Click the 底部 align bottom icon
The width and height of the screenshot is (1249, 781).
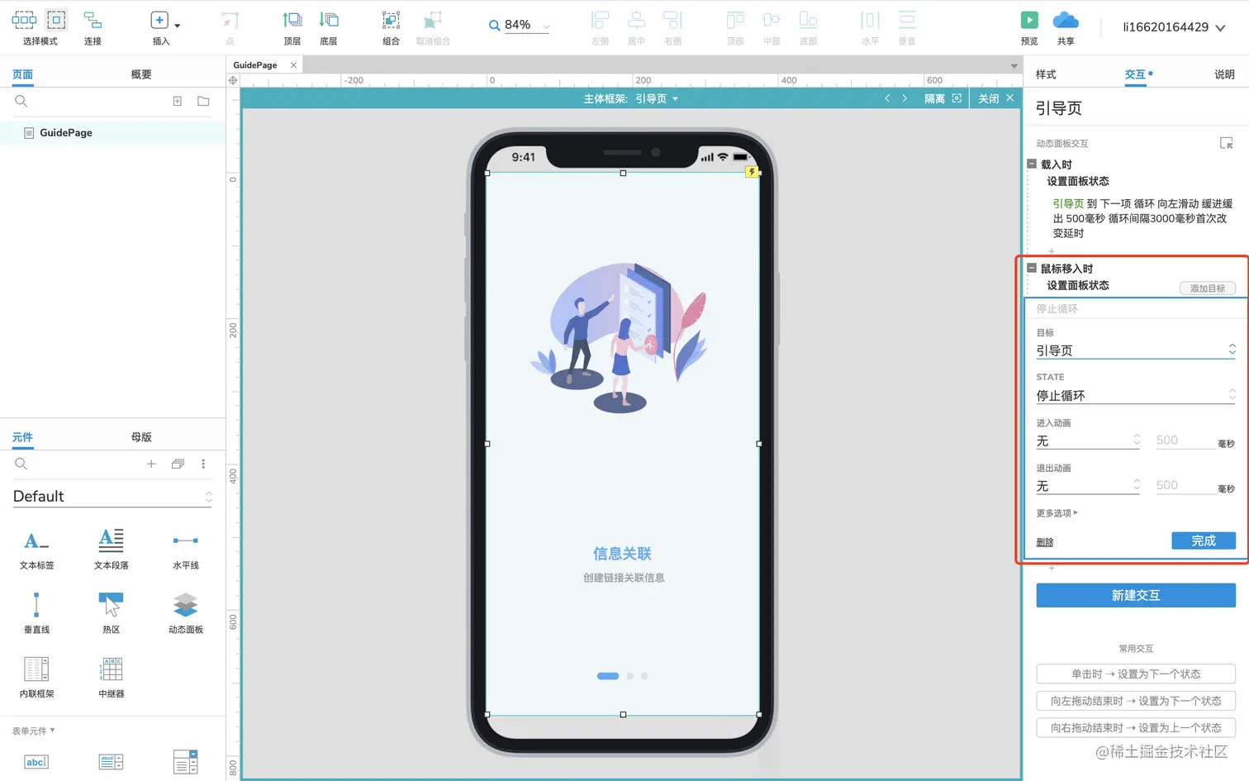tap(808, 20)
